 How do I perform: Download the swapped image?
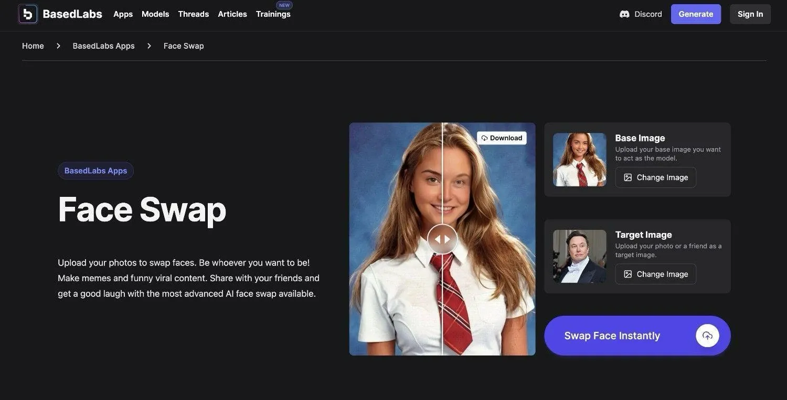tap(502, 138)
